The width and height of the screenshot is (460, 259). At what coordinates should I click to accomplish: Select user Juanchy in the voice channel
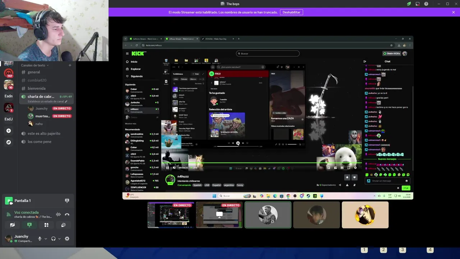tap(50, 108)
